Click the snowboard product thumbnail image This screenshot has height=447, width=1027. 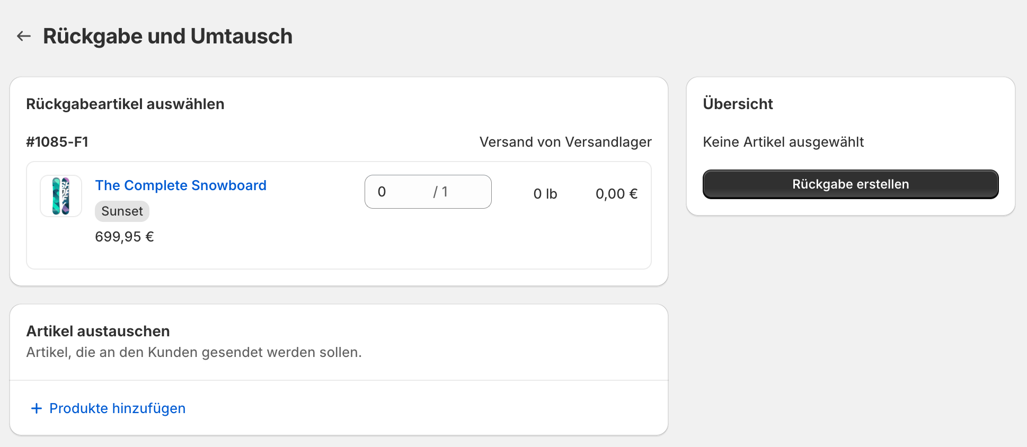coord(60,195)
